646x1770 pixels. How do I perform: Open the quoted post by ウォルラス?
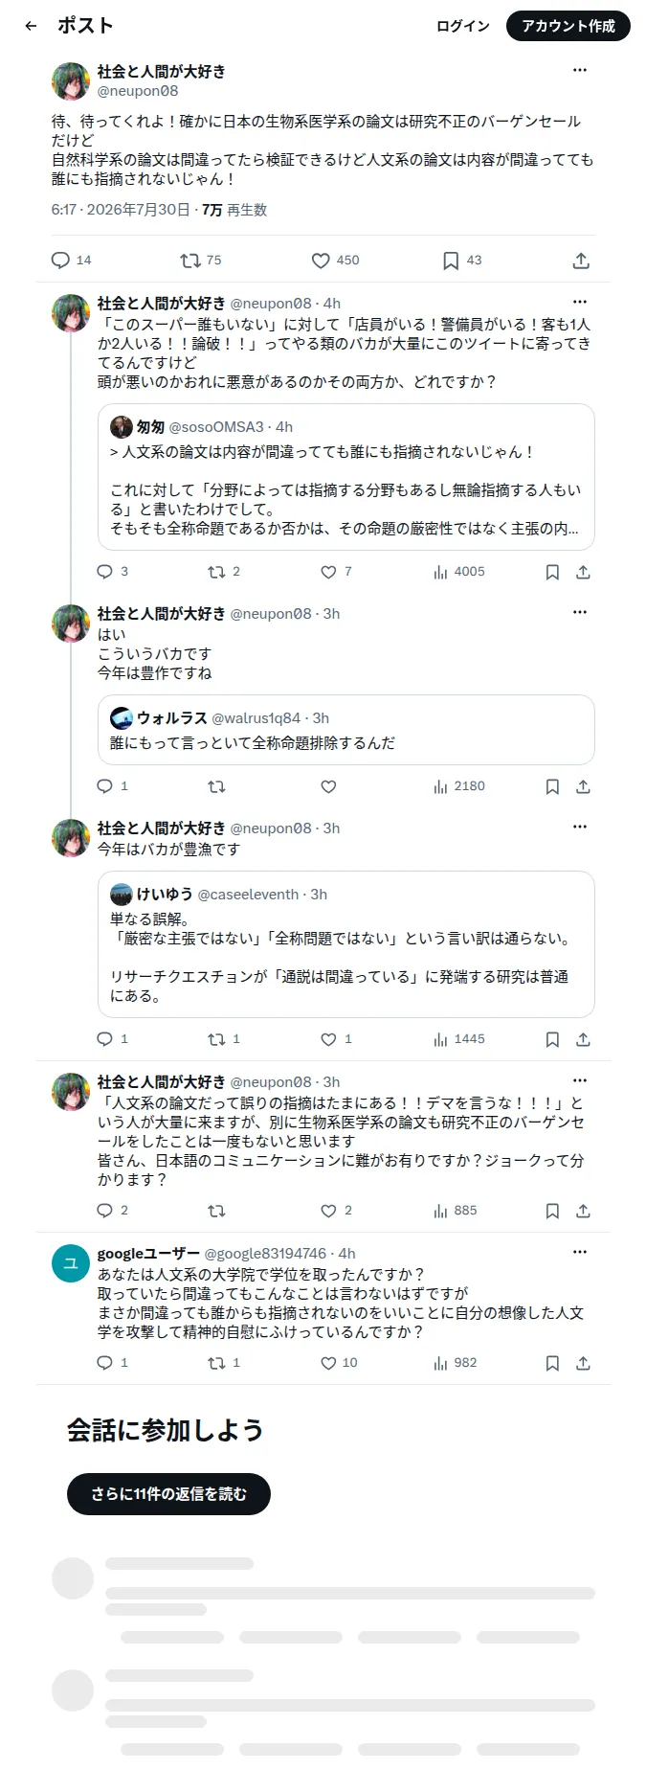346,730
